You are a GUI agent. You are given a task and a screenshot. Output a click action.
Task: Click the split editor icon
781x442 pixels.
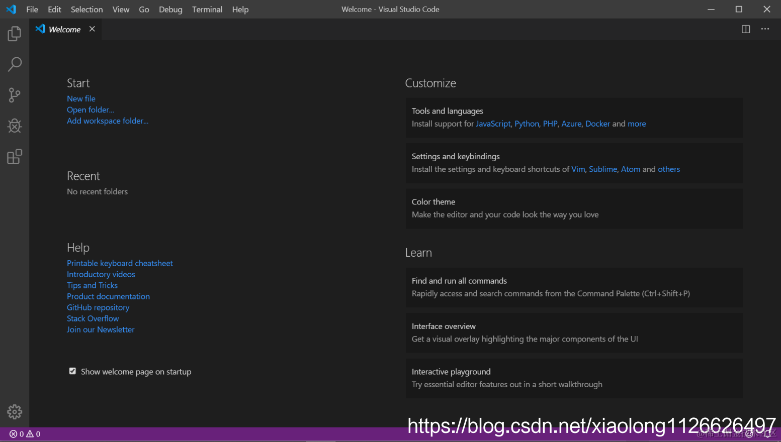coord(746,29)
